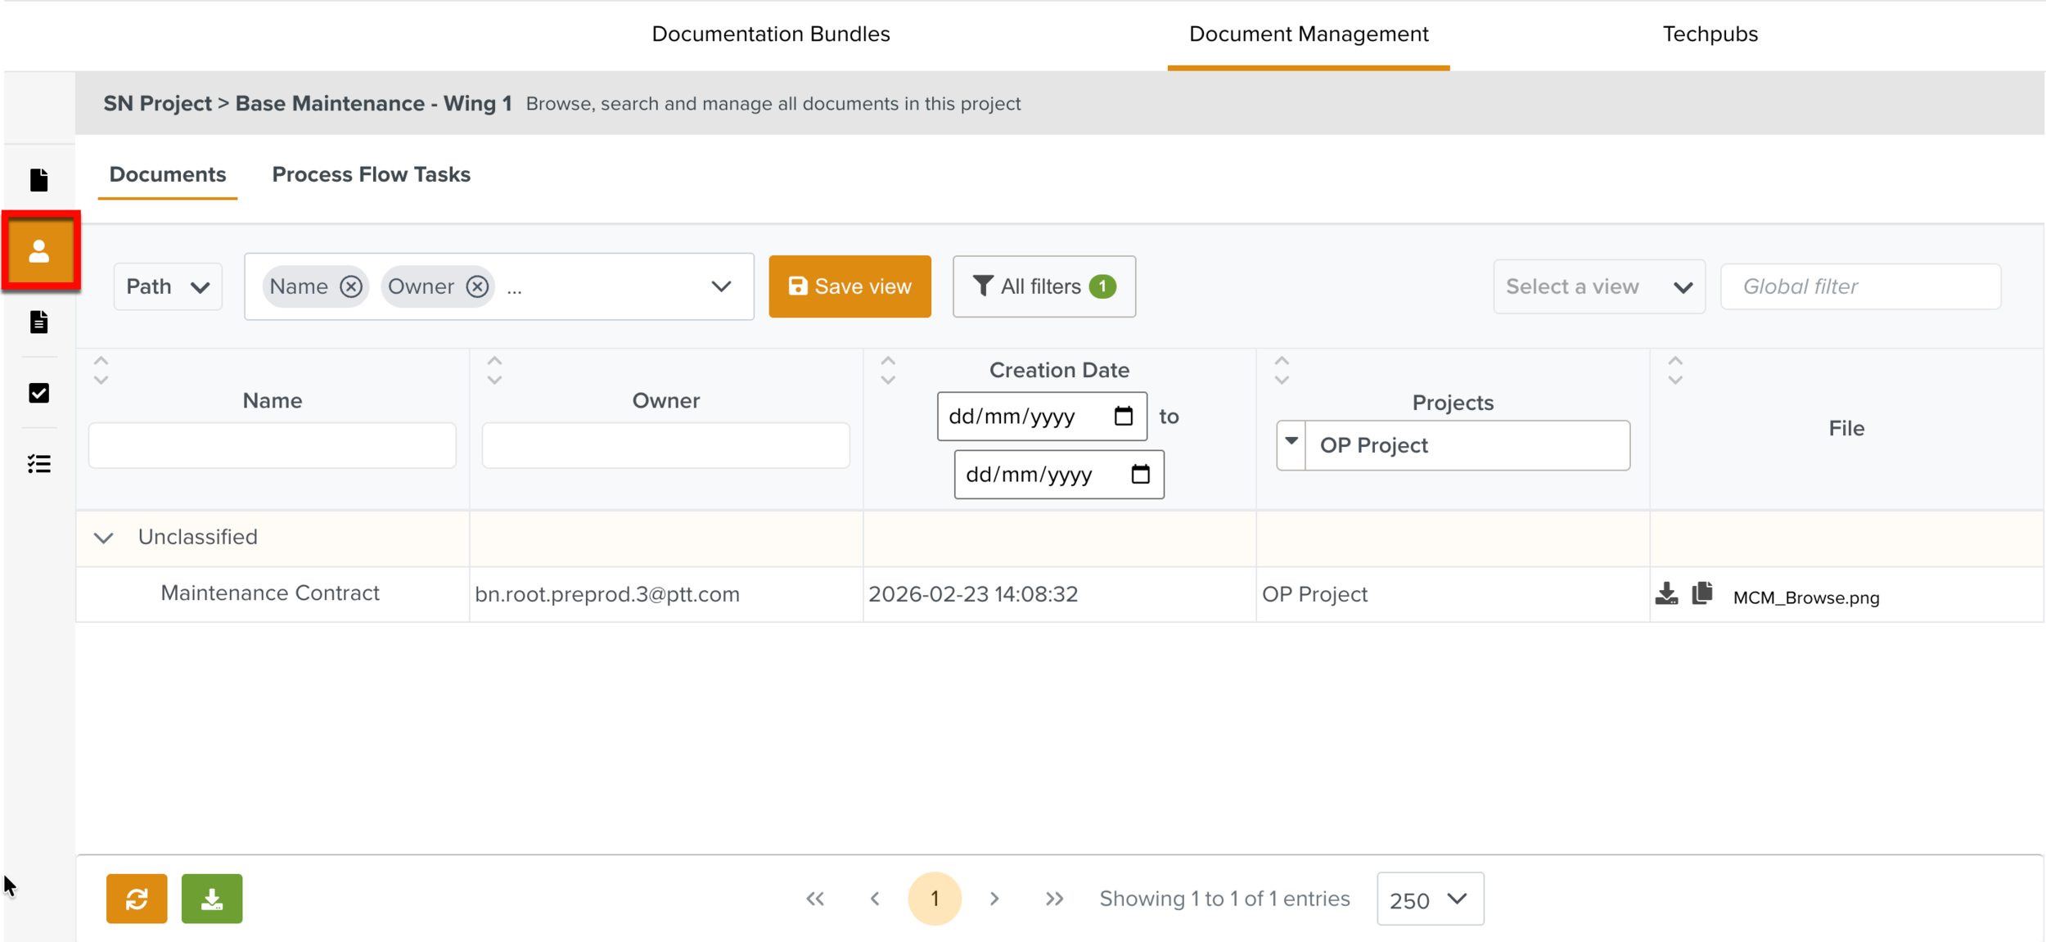
Task: Open the checklist sidebar icon
Action: [38, 464]
